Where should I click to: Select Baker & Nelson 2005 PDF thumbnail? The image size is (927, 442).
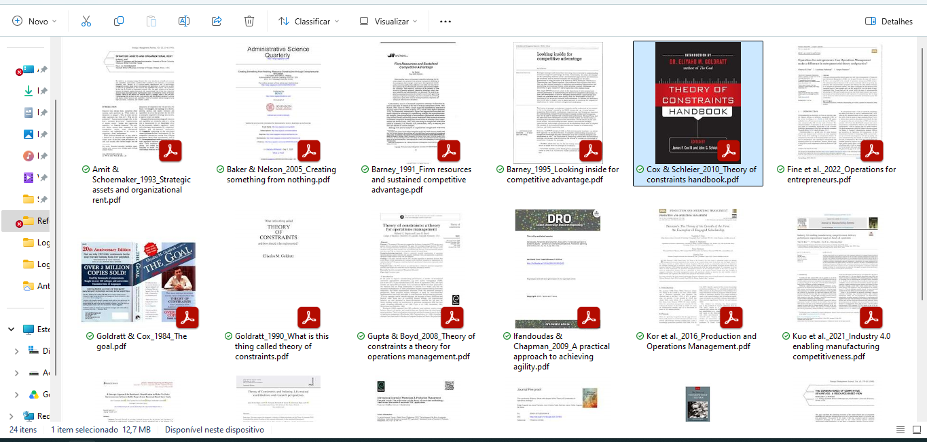[x=278, y=102]
